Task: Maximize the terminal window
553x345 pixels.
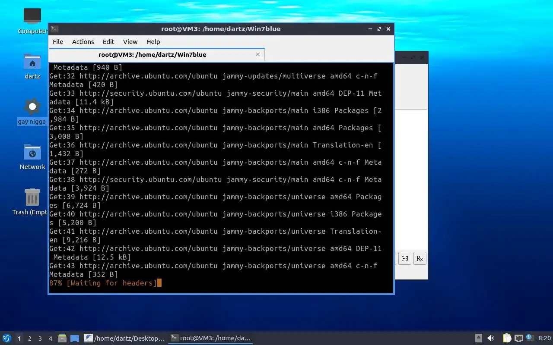Action: (379, 29)
